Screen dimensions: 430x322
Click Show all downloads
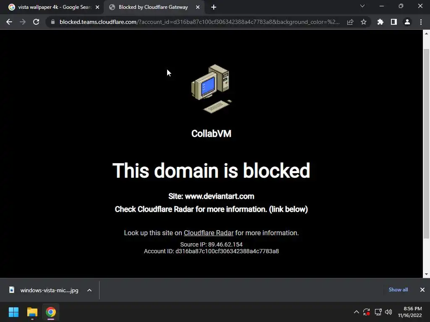pos(398,290)
